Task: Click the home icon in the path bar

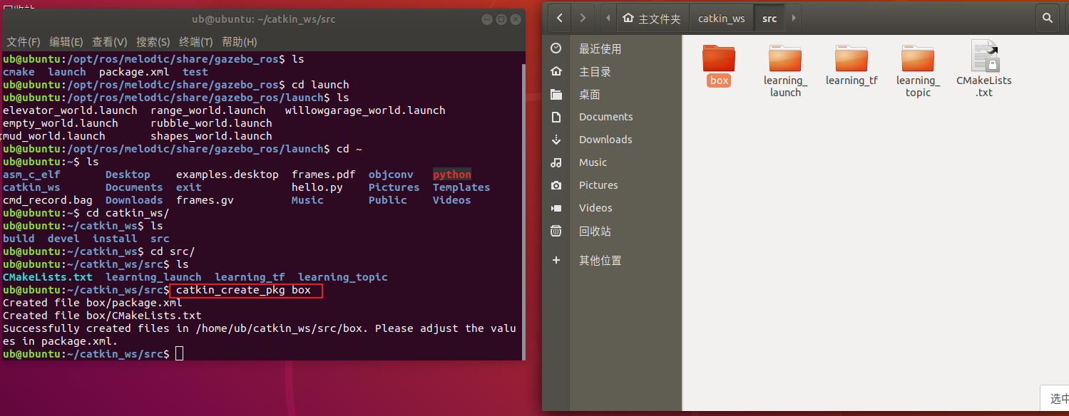Action: 630,18
